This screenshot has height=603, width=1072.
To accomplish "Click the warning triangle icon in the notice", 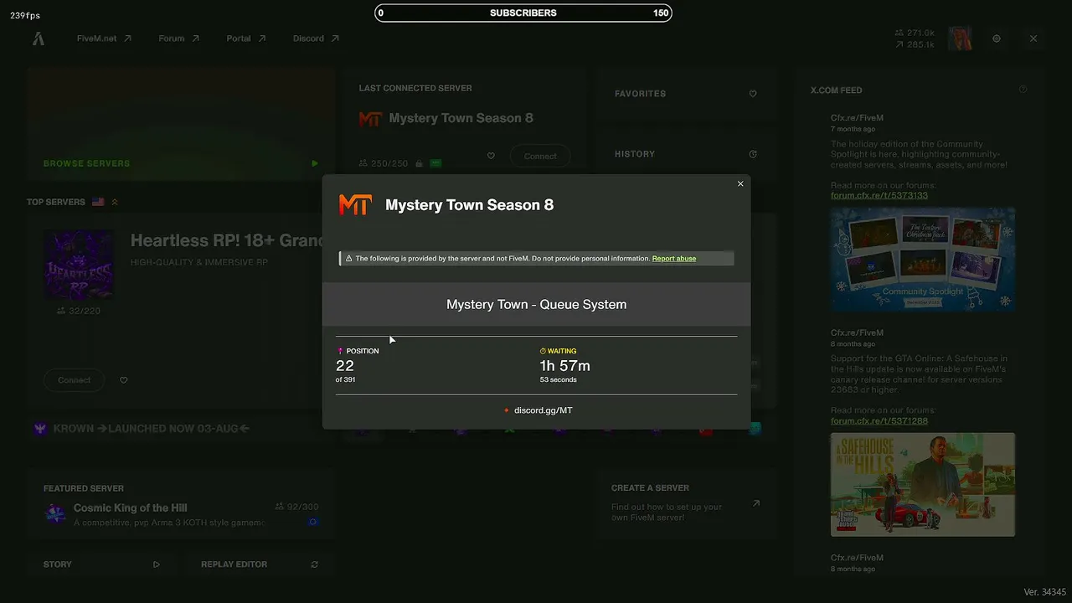I will 348,259.
